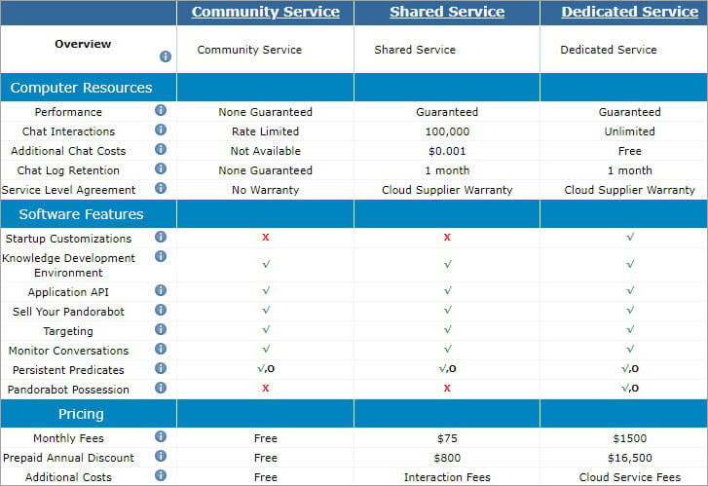This screenshot has height=486, width=708.
Task: Click the Sell Your Pandorabot label
Action: pyautogui.click(x=68, y=312)
